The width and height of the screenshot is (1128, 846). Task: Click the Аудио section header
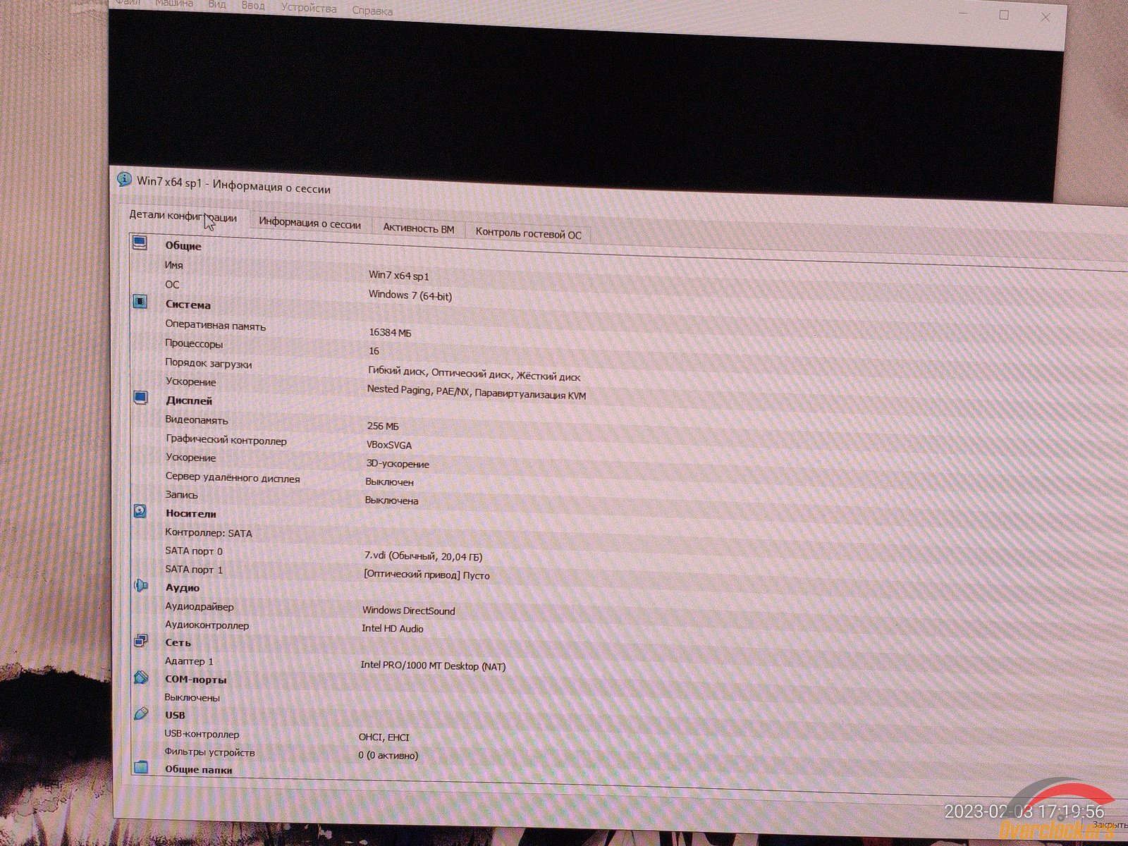coord(183,587)
